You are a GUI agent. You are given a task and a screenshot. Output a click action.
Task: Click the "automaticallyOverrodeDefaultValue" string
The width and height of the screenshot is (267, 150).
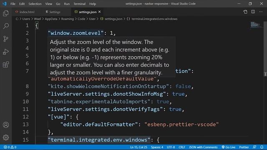tap(102, 79)
